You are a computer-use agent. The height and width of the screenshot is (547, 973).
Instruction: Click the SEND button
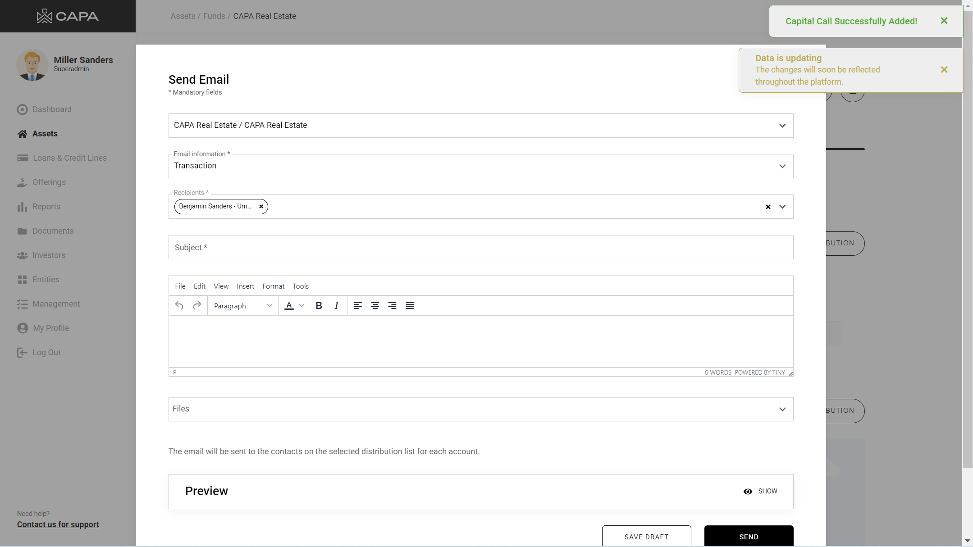749,536
